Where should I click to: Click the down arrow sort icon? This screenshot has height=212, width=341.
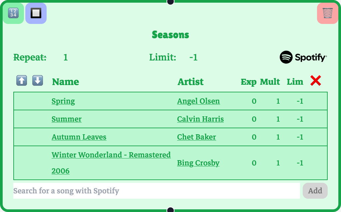tap(38, 80)
